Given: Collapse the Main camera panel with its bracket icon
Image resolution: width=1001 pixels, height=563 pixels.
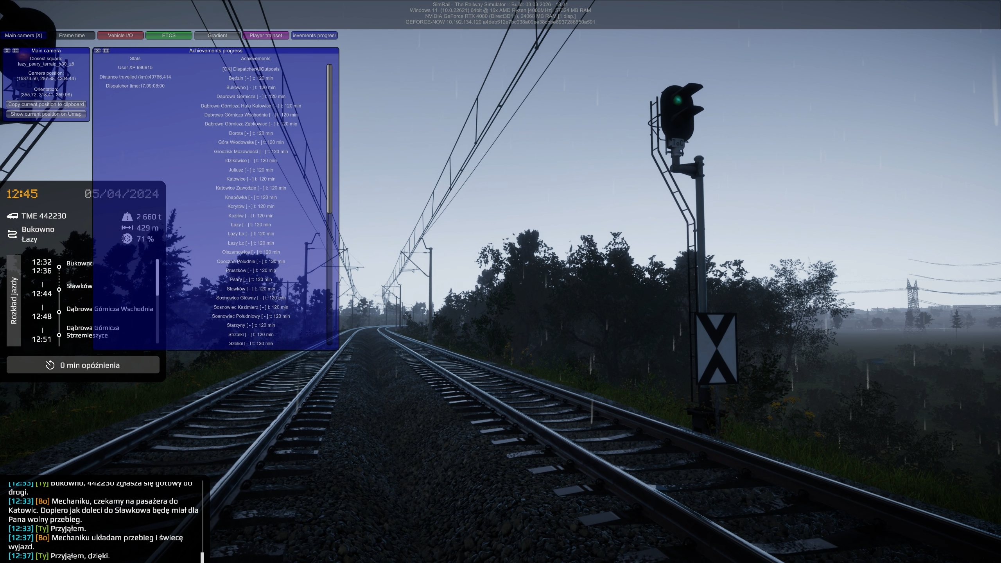Looking at the screenshot, I should click(16, 51).
